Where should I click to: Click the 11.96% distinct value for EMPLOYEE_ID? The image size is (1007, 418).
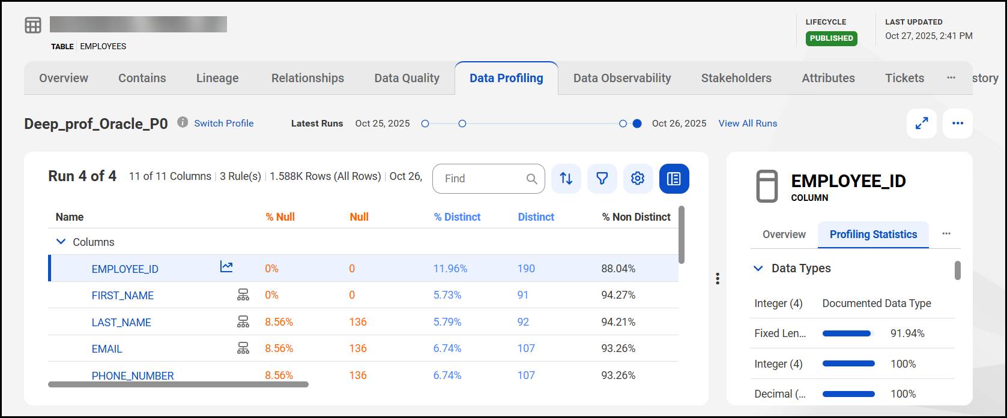tap(450, 269)
